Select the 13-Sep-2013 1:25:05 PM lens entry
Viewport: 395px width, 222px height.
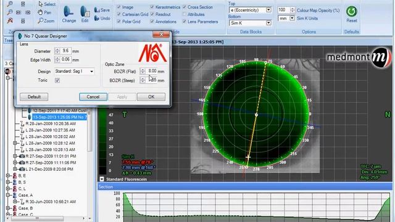pos(60,117)
